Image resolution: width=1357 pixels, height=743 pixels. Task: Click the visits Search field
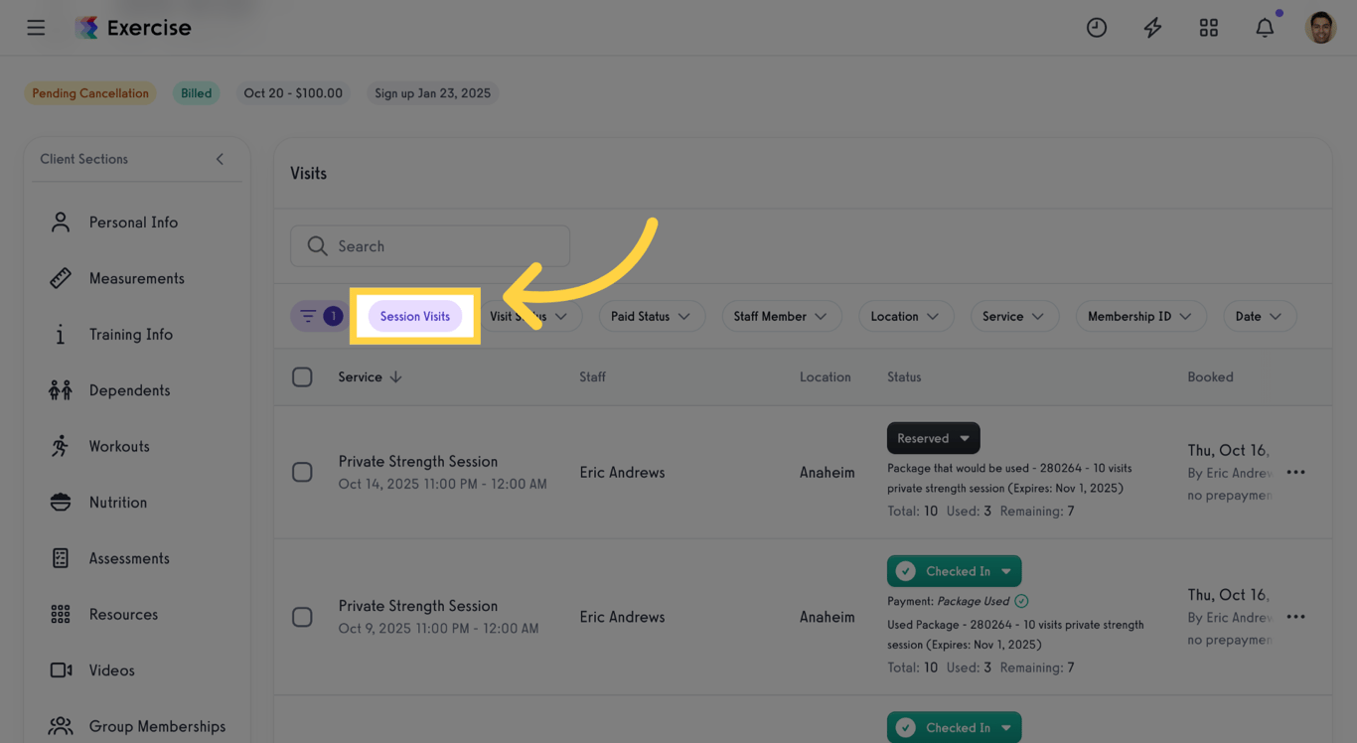click(430, 246)
